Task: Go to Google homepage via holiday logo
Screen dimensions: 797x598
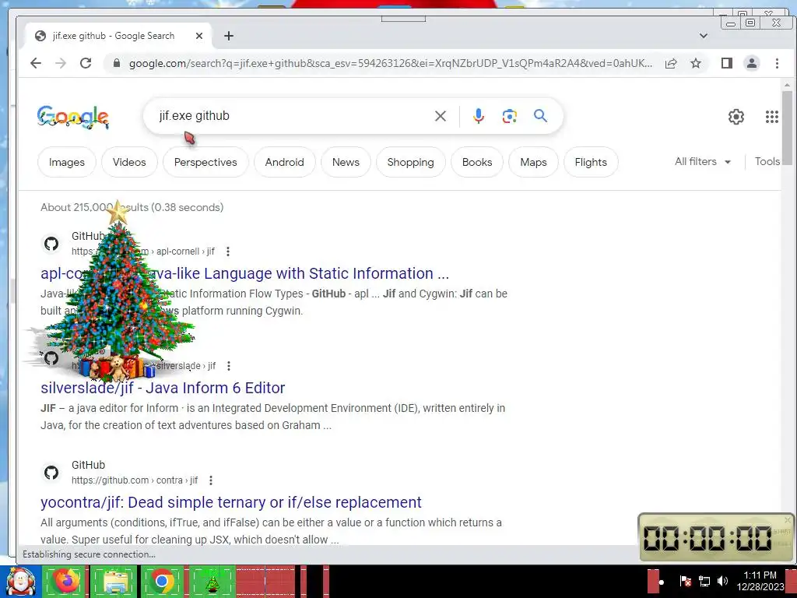Action: point(73,118)
